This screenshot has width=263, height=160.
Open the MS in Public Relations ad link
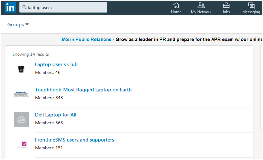pos(88,39)
